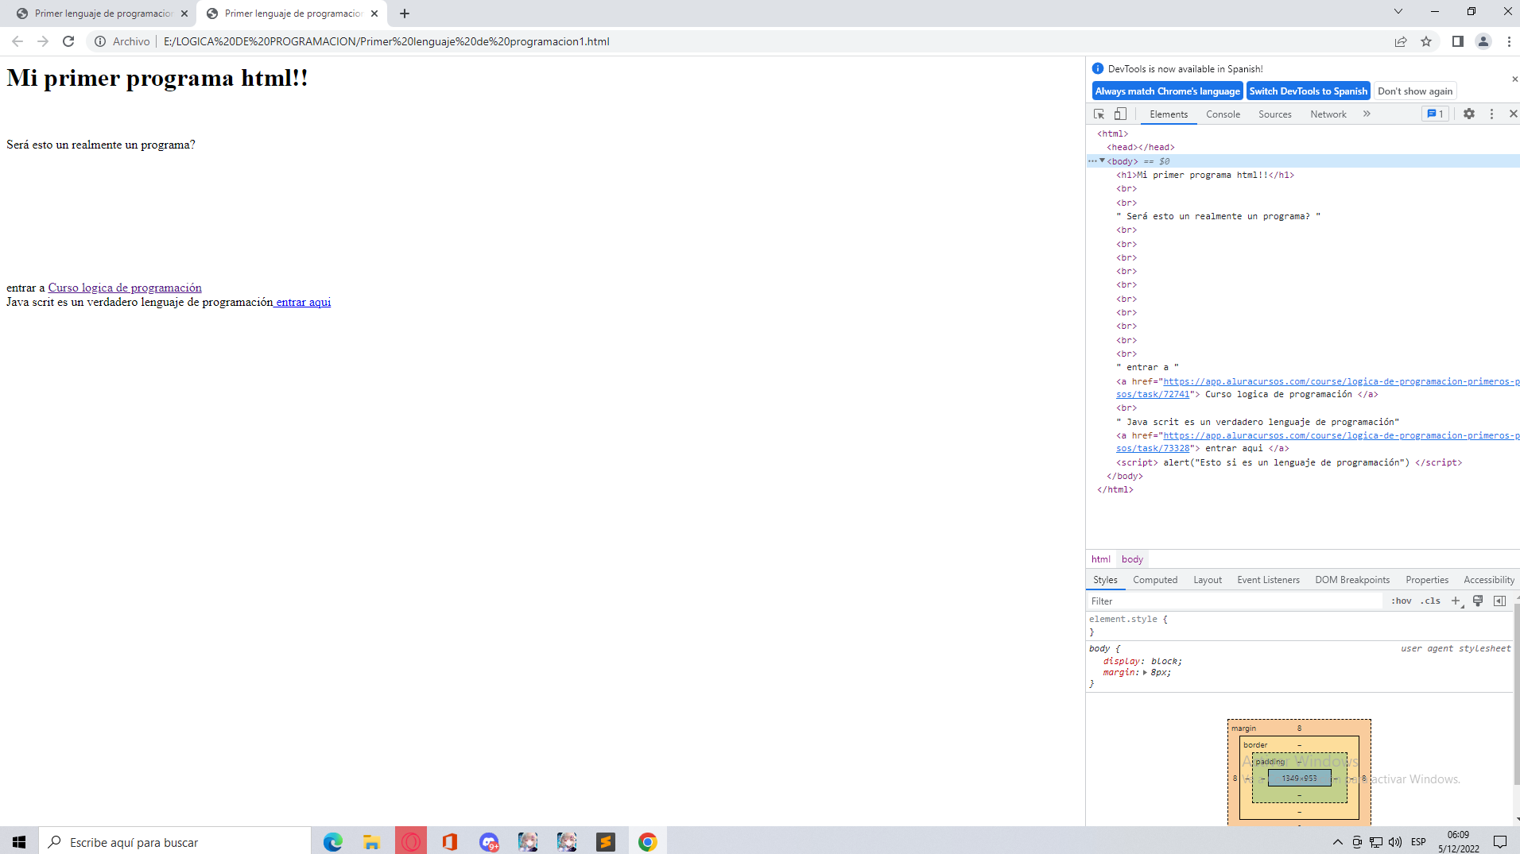Toggle the .cls element classes panel
The width and height of the screenshot is (1520, 854).
(x=1430, y=601)
